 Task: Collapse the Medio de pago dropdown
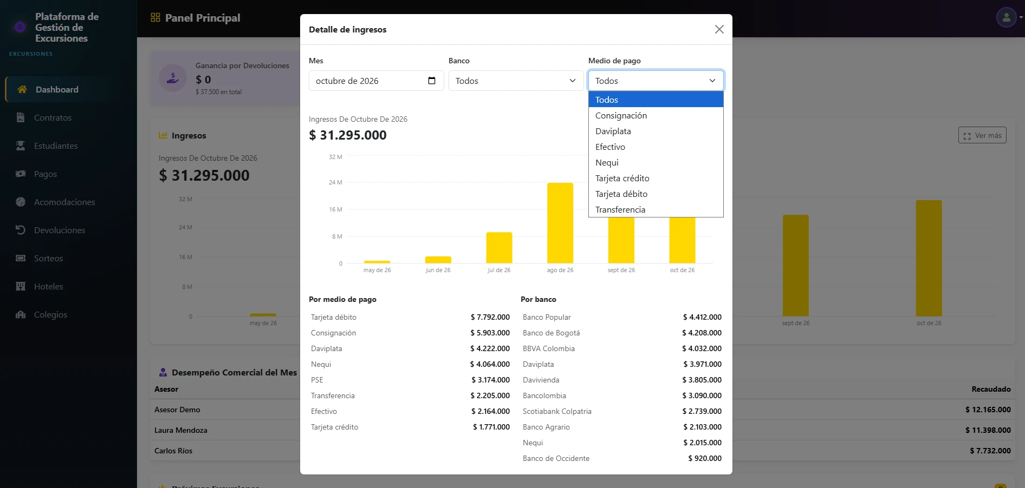click(x=656, y=81)
